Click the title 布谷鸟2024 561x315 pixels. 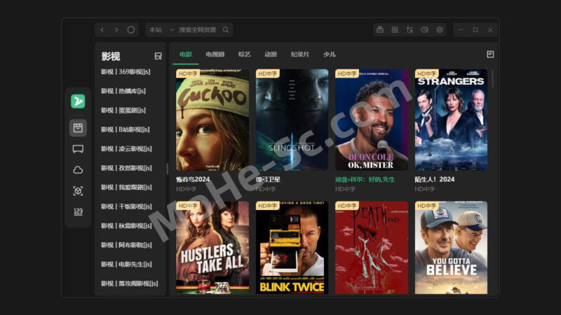click(x=193, y=180)
